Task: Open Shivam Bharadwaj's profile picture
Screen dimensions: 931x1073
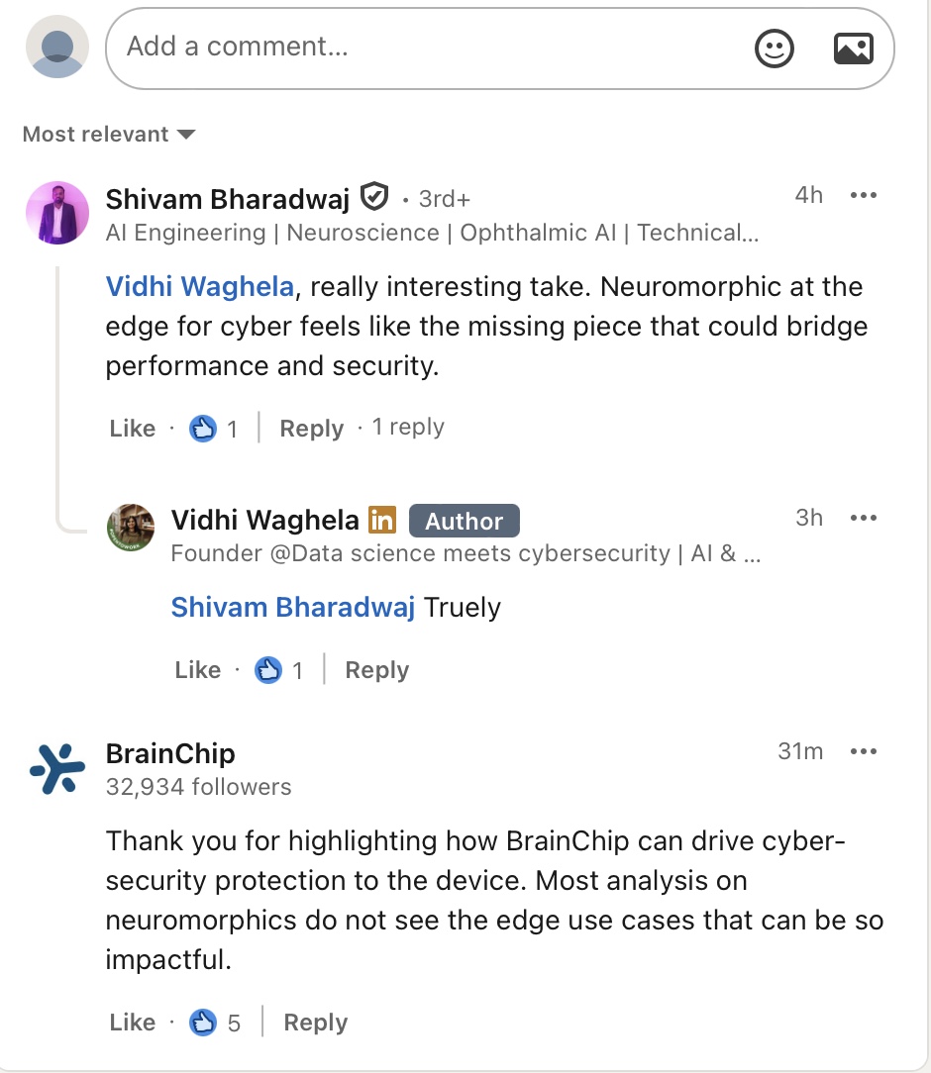Action: click(x=57, y=213)
